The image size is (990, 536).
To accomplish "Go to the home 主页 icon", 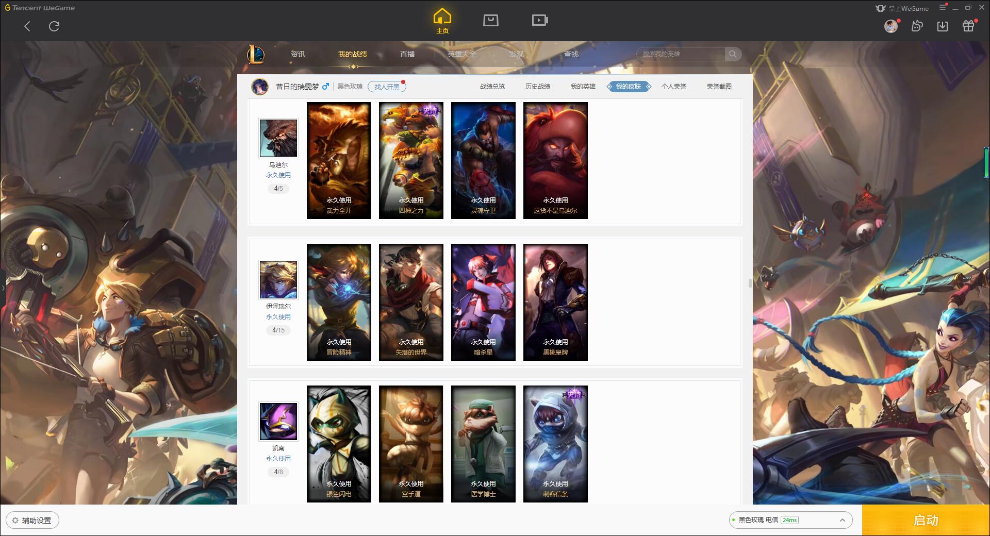I will point(442,21).
